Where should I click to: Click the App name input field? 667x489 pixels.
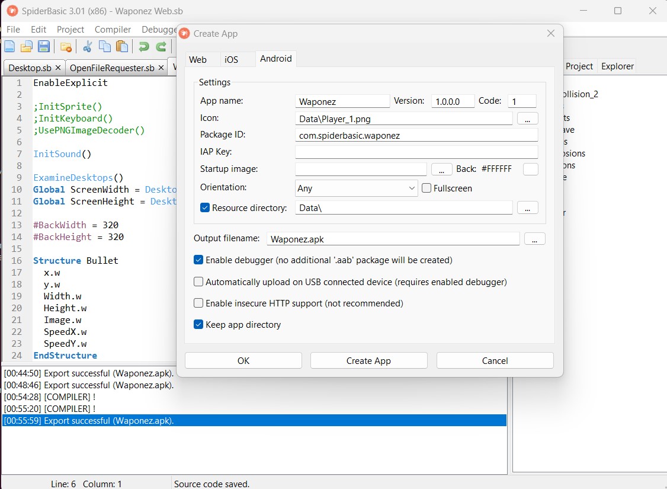coord(342,101)
